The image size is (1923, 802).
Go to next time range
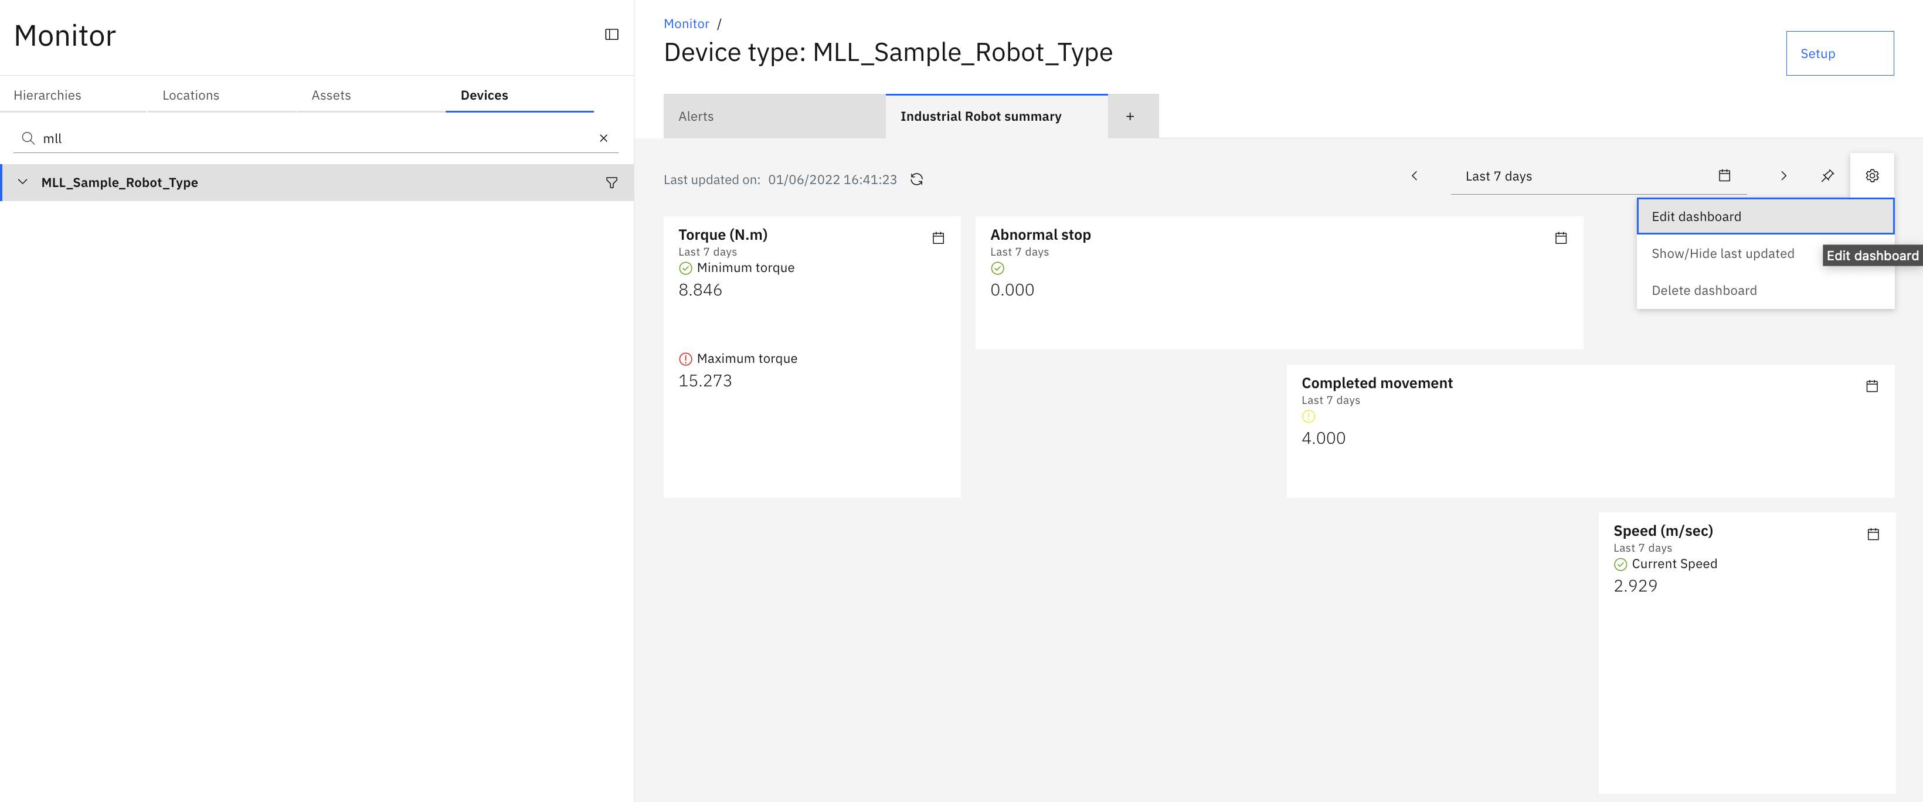point(1783,175)
